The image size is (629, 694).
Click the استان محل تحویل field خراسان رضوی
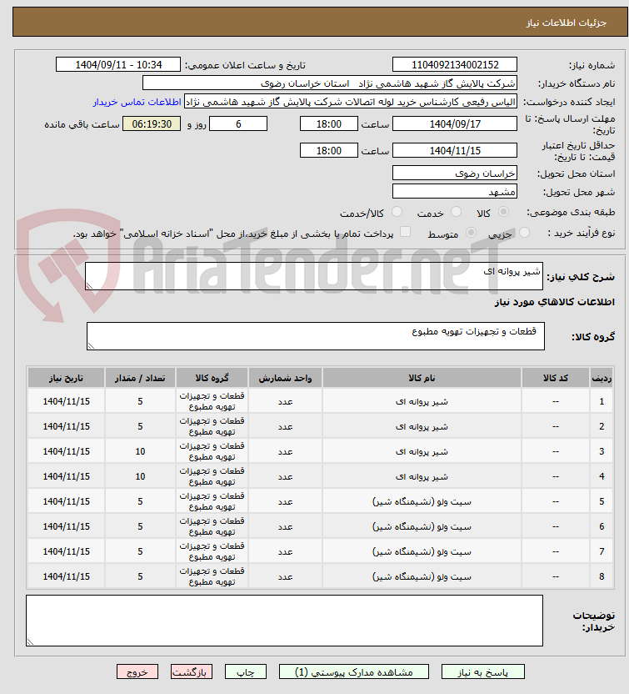coord(455,173)
